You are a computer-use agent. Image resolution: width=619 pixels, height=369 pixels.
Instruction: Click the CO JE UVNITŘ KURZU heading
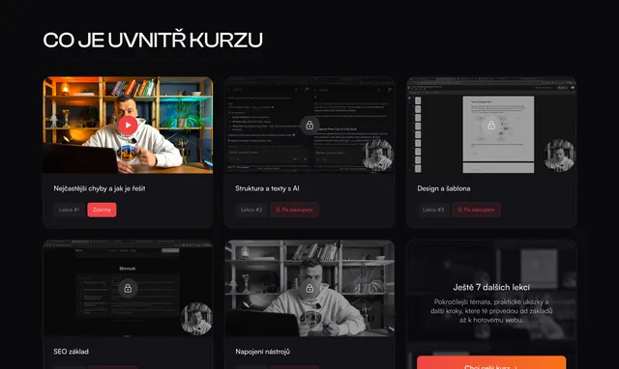click(x=153, y=40)
